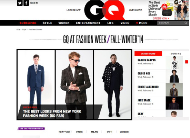Expand the More menu

[141, 23]
